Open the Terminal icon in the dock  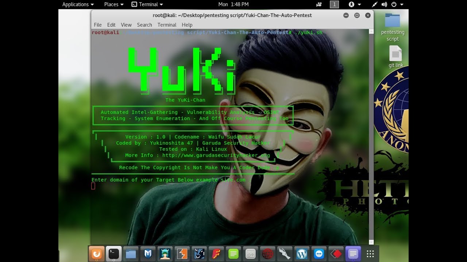(114, 254)
